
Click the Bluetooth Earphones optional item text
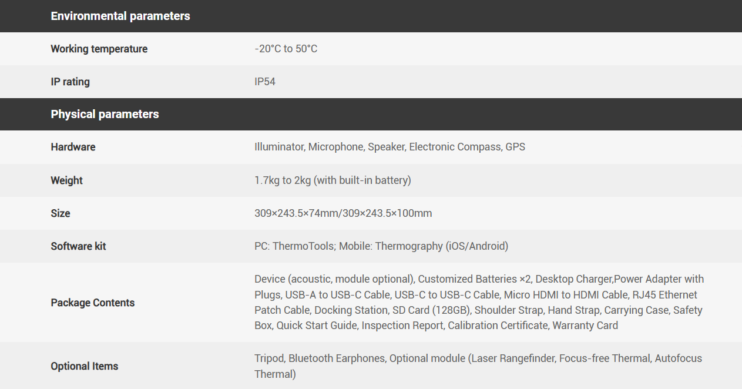point(336,358)
